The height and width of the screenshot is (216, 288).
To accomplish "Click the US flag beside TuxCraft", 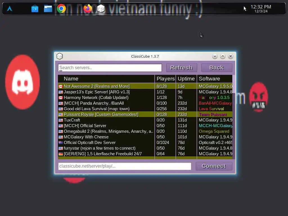I will point(61,120).
